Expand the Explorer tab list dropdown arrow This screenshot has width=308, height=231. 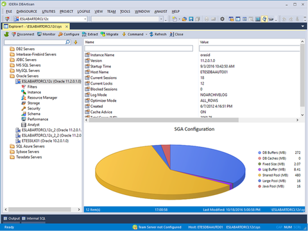coord(303,26)
